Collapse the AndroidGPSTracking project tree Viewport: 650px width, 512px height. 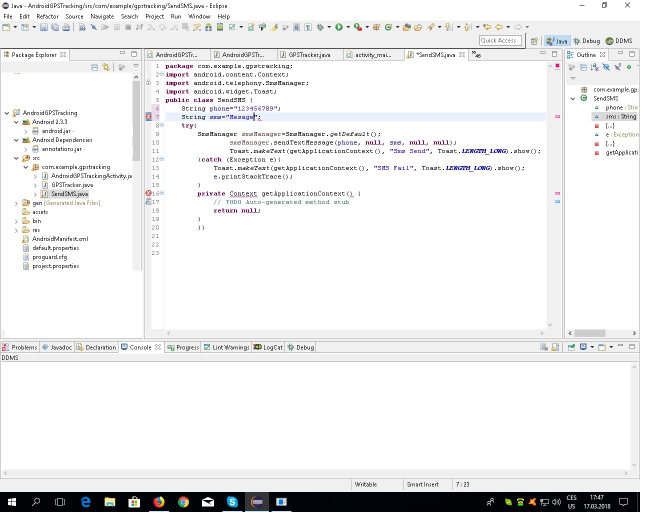(x=6, y=113)
